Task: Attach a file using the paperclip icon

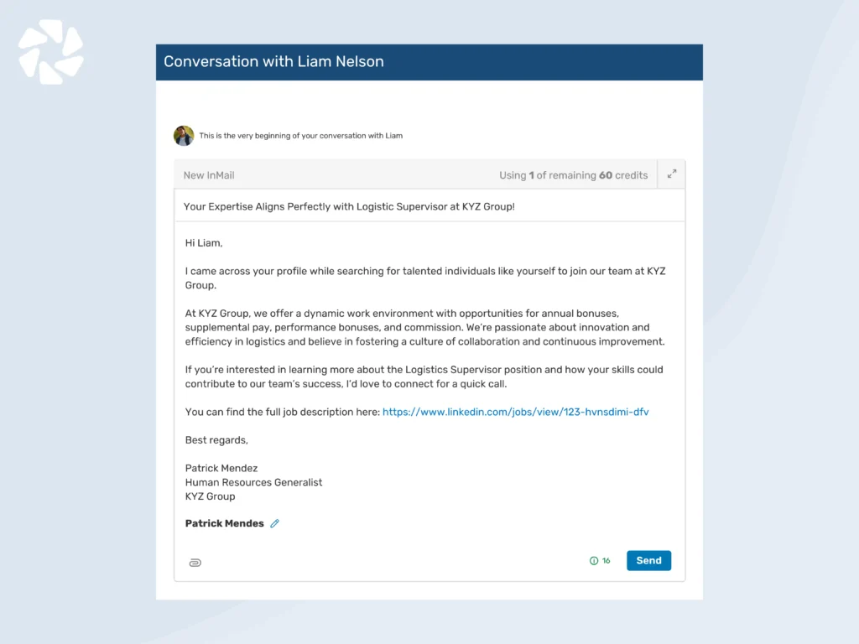Action: [195, 562]
